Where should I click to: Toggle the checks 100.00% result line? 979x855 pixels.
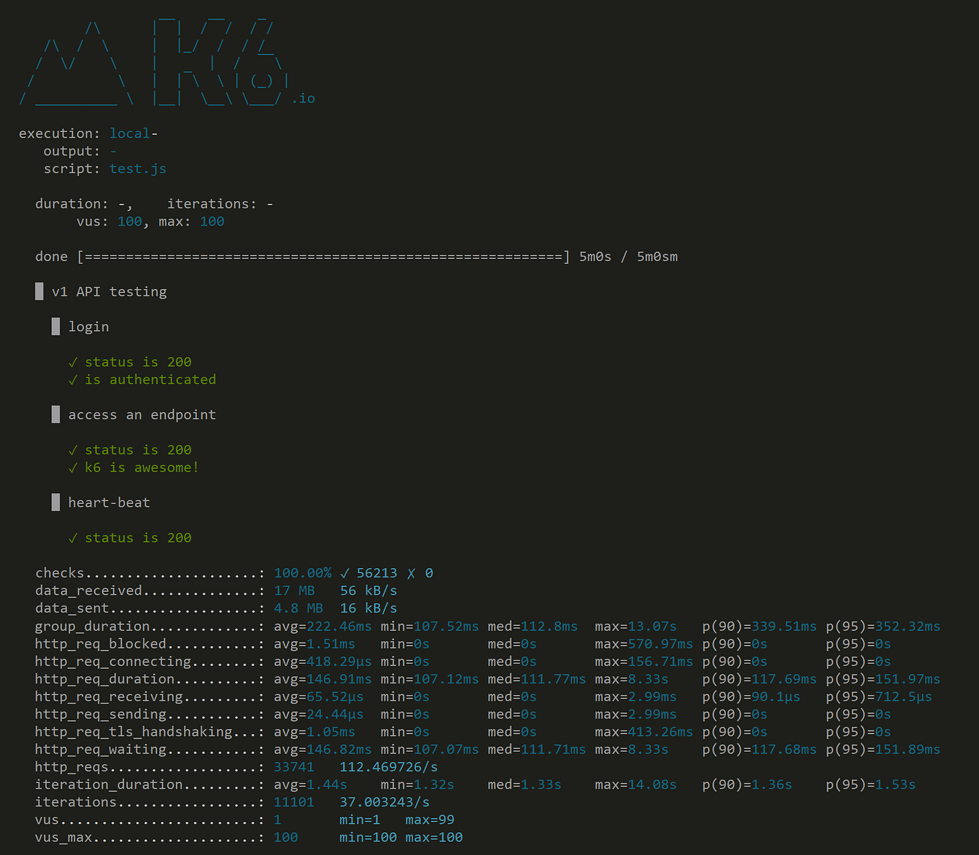pyautogui.click(x=303, y=572)
